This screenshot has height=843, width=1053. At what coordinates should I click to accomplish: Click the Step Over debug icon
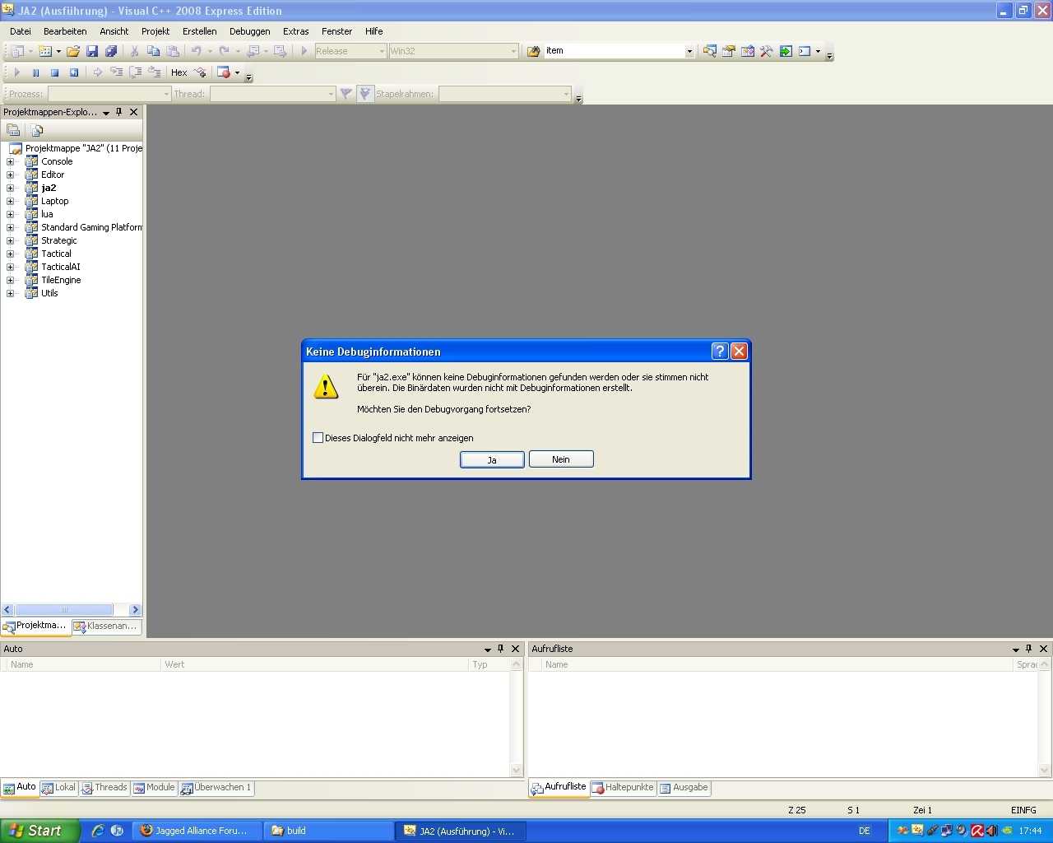(136, 72)
